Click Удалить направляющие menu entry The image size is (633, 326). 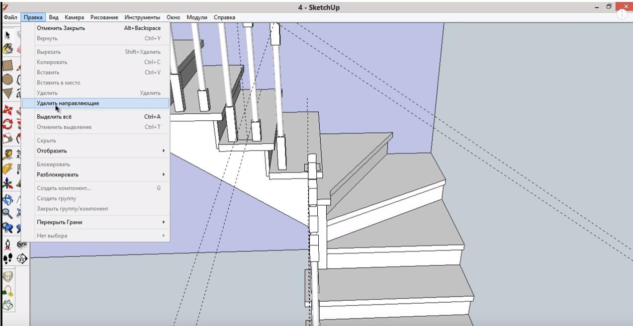pos(68,103)
